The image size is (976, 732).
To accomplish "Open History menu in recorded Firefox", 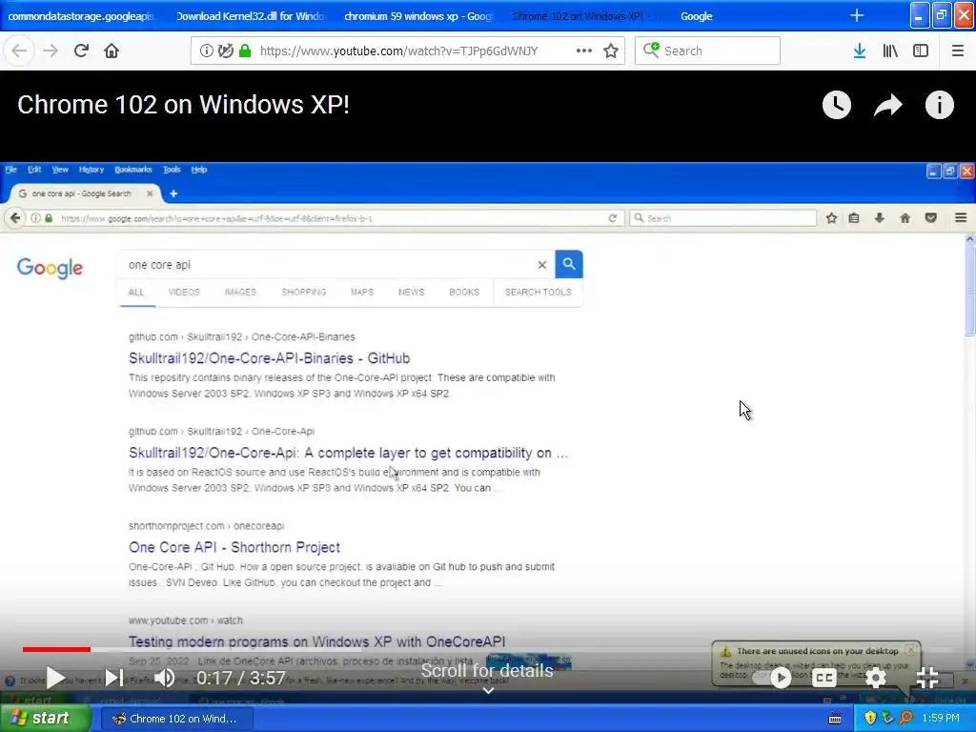I will coord(91,170).
